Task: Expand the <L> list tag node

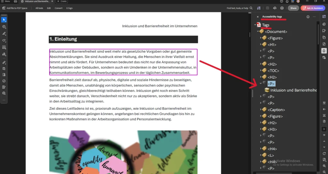Action: [x=261, y=155]
